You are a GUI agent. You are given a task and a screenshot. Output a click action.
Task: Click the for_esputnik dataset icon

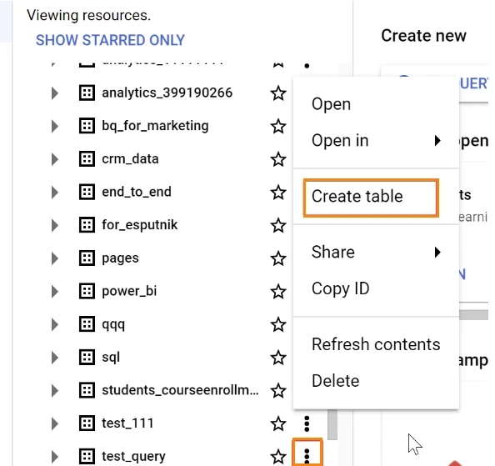(87, 225)
